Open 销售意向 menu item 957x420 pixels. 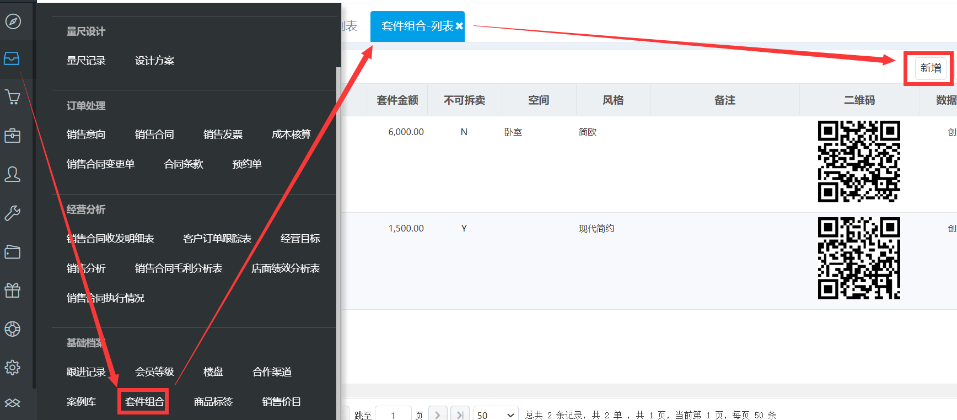(86, 134)
